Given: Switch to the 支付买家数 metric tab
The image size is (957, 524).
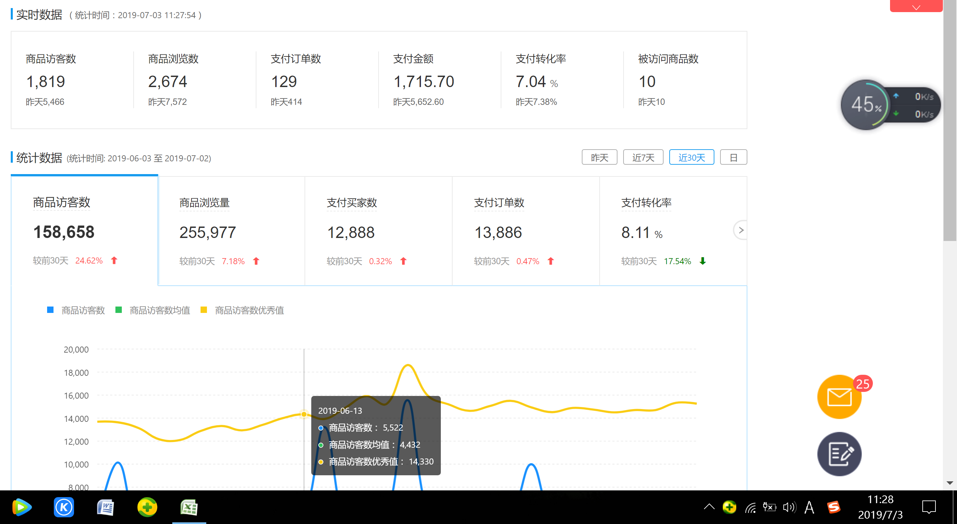Looking at the screenshot, I should click(x=379, y=231).
